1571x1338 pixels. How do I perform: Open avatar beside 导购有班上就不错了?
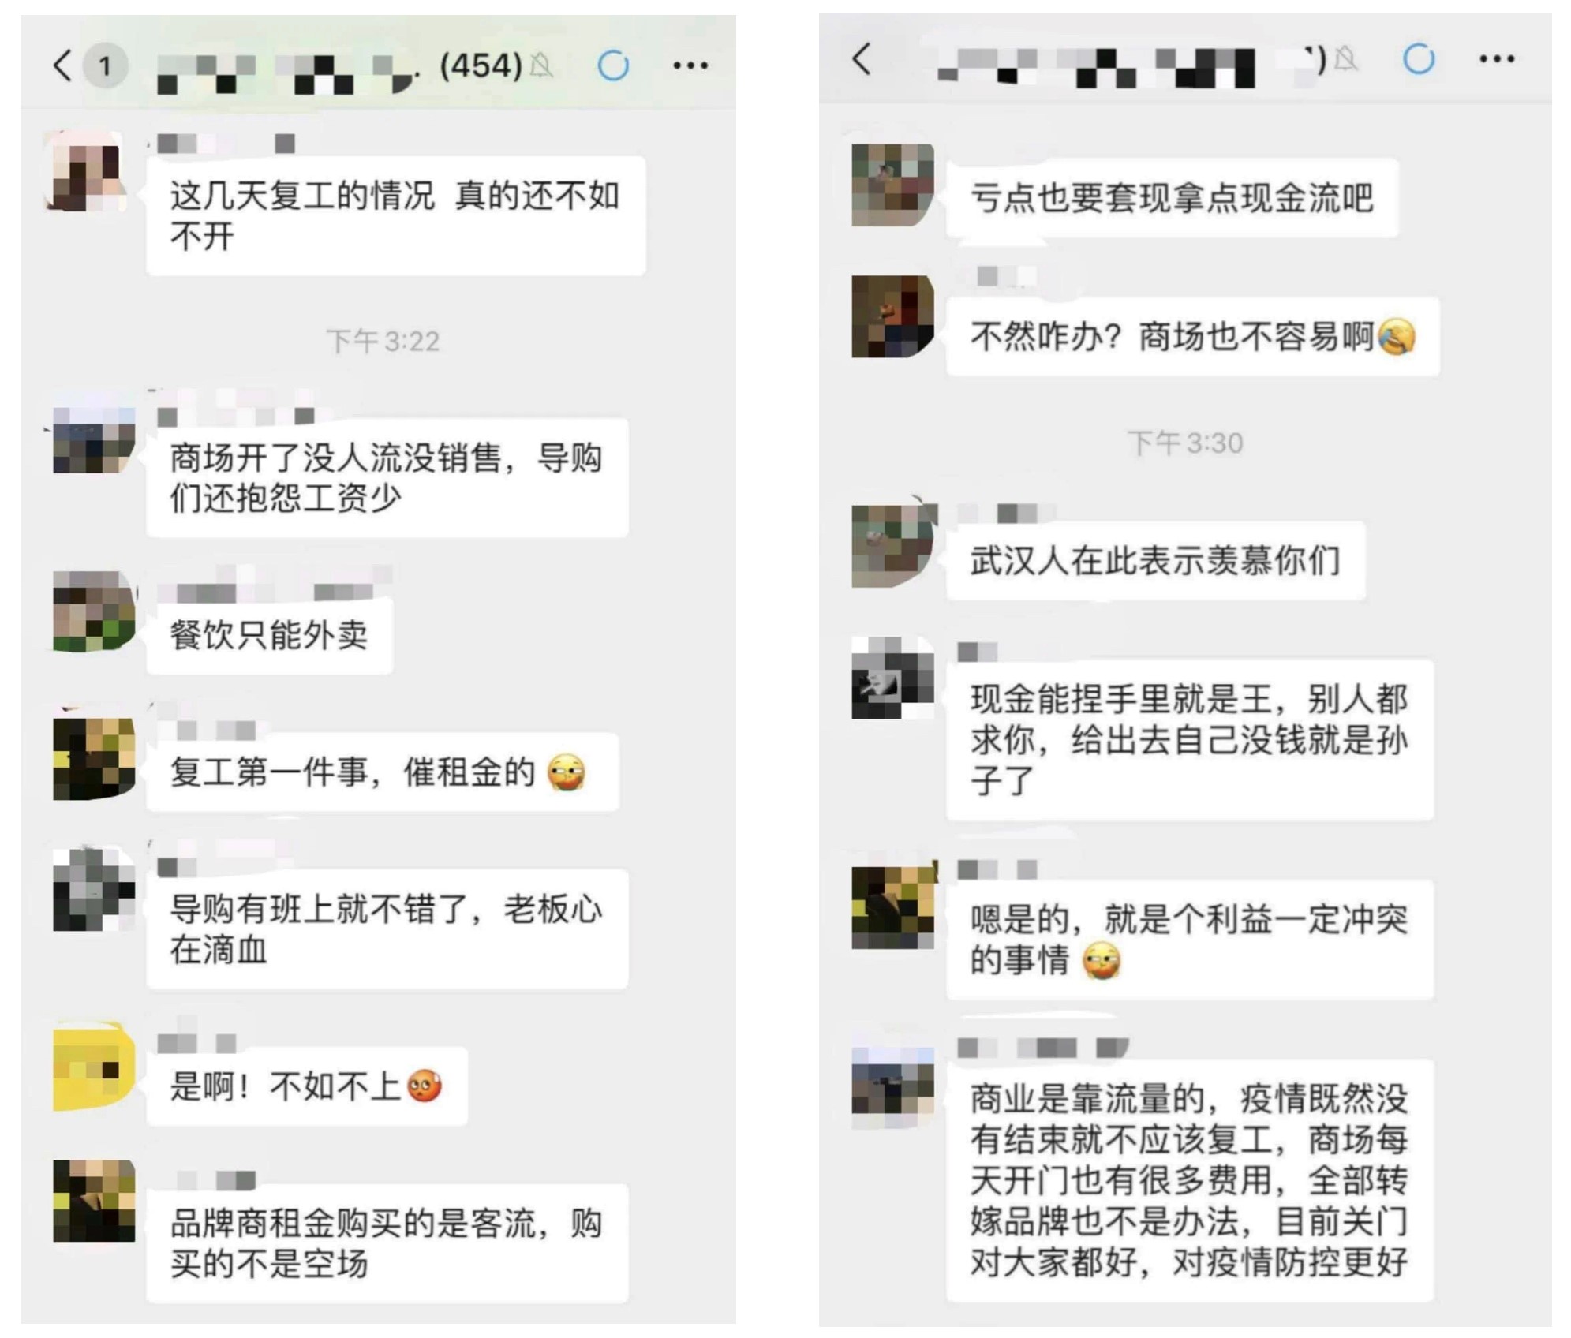(94, 889)
